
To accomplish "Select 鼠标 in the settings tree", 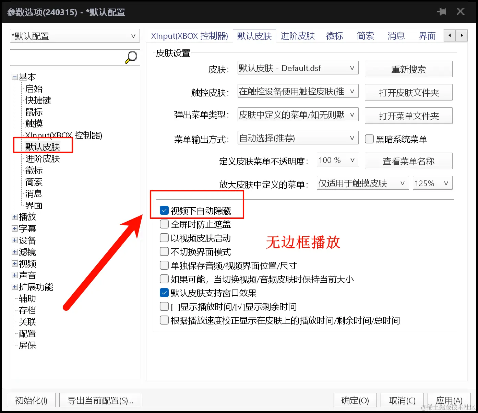I will 33,112.
